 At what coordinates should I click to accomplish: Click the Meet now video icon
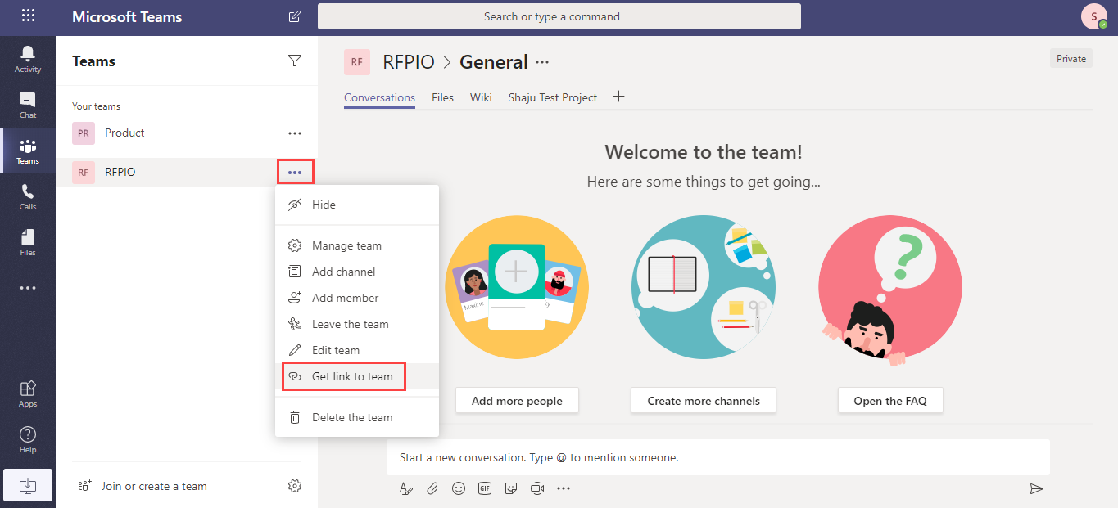(537, 488)
